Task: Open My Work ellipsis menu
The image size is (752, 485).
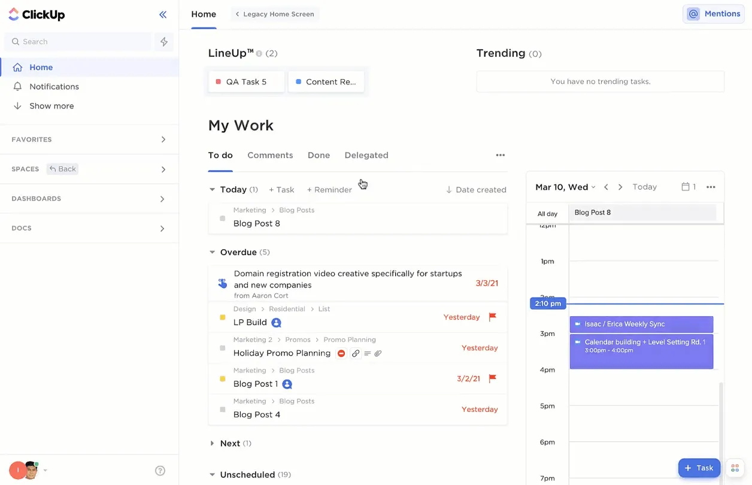Action: point(501,155)
